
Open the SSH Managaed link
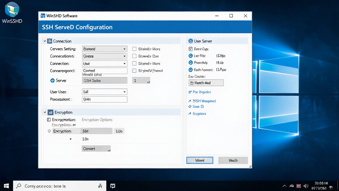tap(204, 101)
